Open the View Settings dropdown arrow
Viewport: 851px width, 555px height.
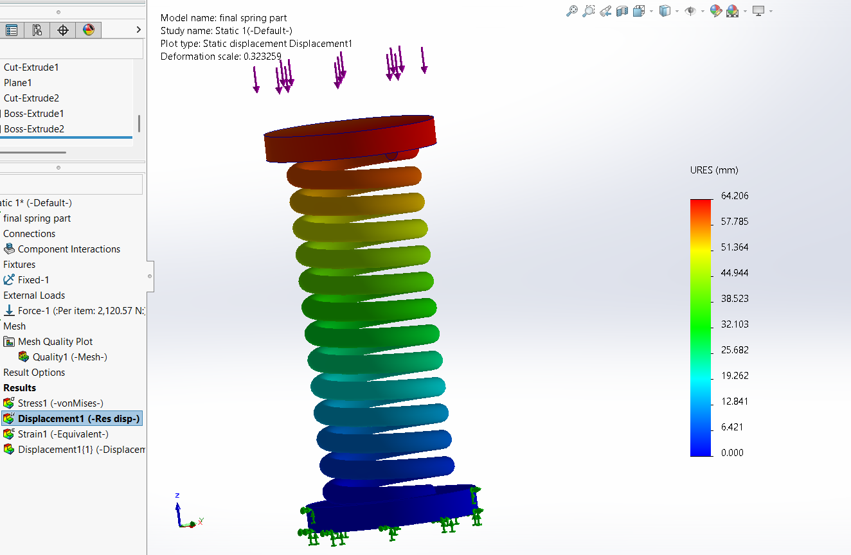pyautogui.click(x=771, y=12)
